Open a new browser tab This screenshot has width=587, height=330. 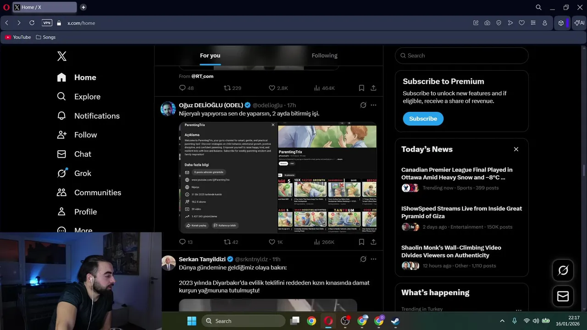tap(83, 7)
